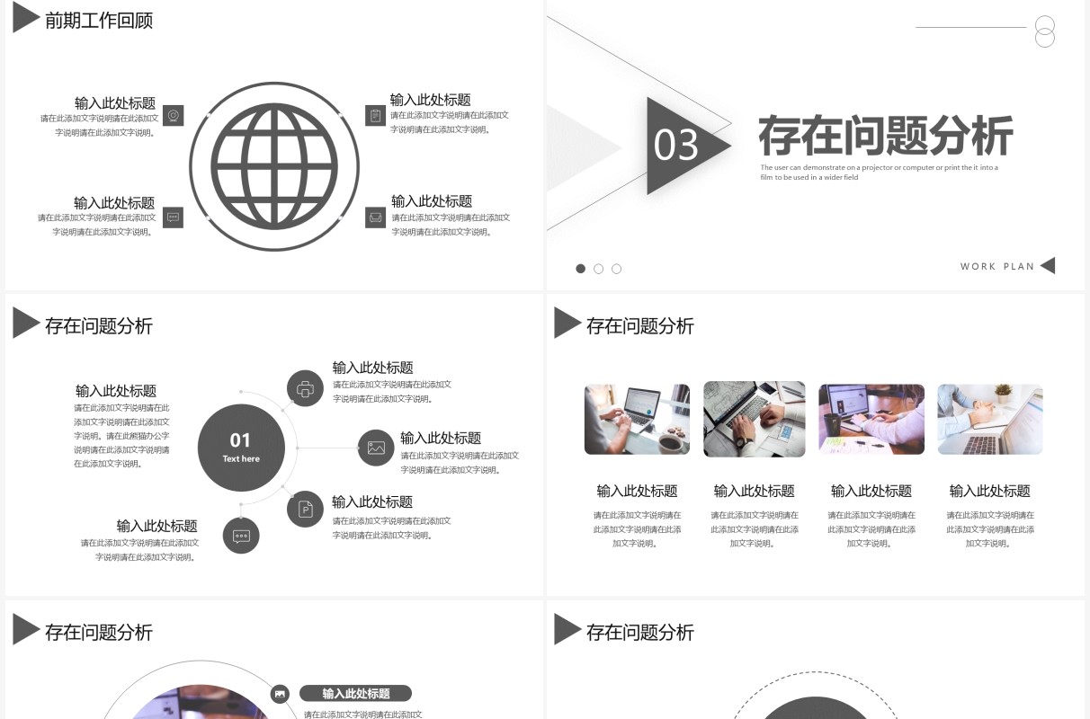Click the 输入此处标题 heading next to the inbox tray icon
The image size is (1090, 719).
(432, 201)
